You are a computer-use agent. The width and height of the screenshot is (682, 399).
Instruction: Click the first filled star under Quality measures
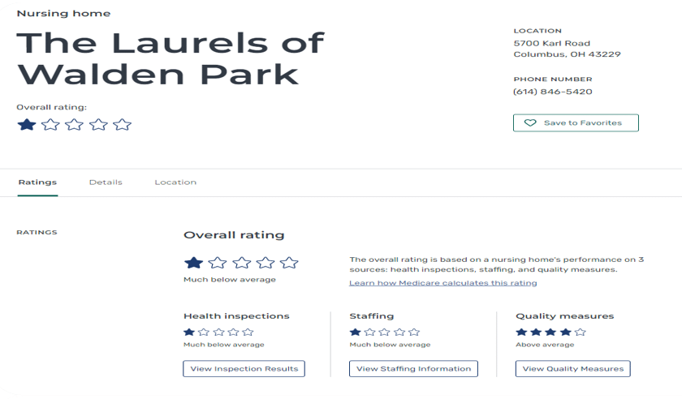[521, 332]
